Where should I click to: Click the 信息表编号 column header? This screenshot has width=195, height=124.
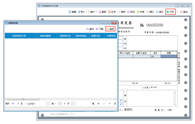(x=45, y=36)
